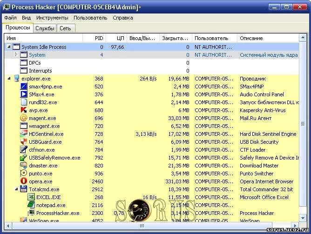Open the Справка menu

(123, 18)
